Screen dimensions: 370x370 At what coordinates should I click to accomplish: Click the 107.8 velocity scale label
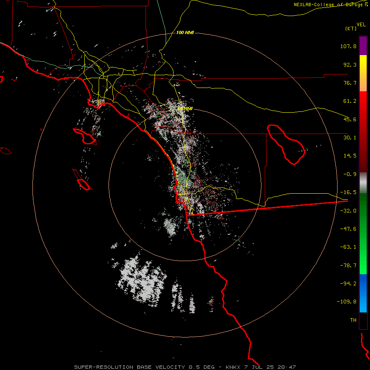(348, 46)
